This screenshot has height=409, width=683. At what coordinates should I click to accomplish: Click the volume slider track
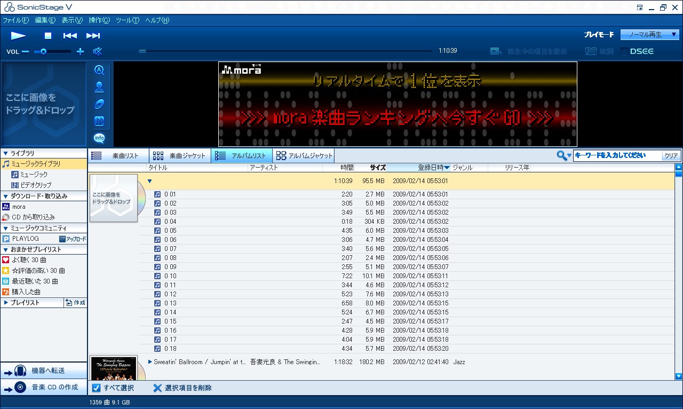(x=52, y=52)
